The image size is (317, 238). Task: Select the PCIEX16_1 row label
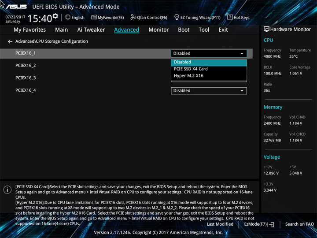[26, 53]
